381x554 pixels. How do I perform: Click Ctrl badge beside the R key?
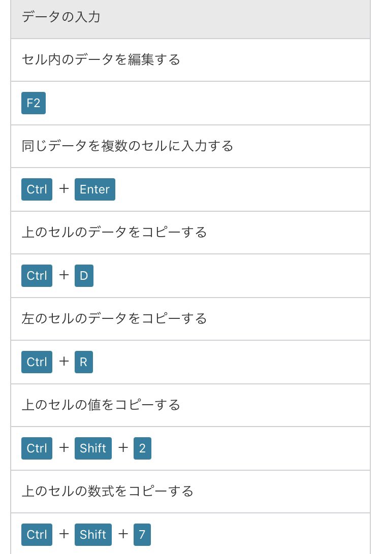[37, 362]
